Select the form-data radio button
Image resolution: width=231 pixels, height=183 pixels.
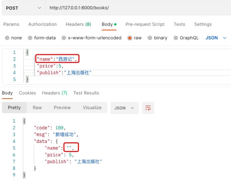tap(30, 38)
